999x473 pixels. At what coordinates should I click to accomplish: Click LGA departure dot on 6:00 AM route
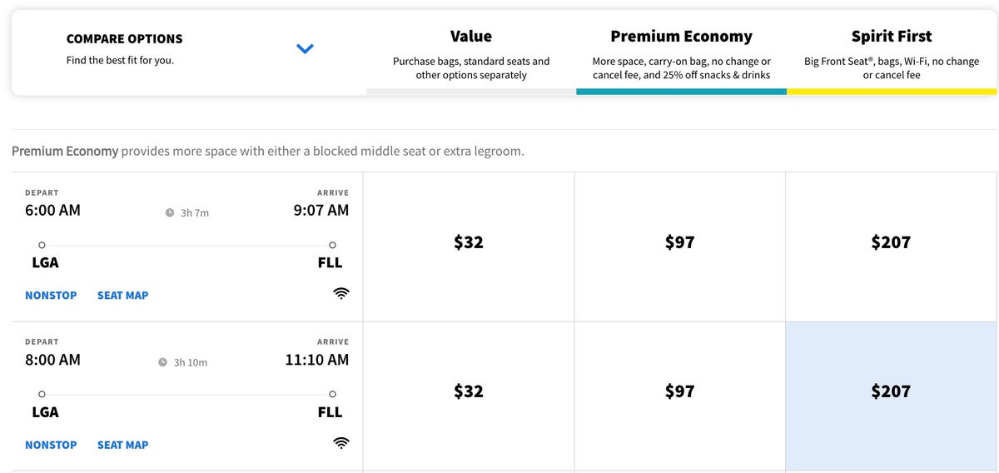pos(42,245)
